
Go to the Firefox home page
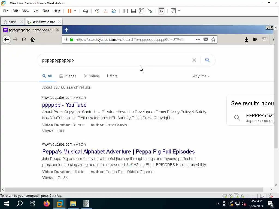33,39
